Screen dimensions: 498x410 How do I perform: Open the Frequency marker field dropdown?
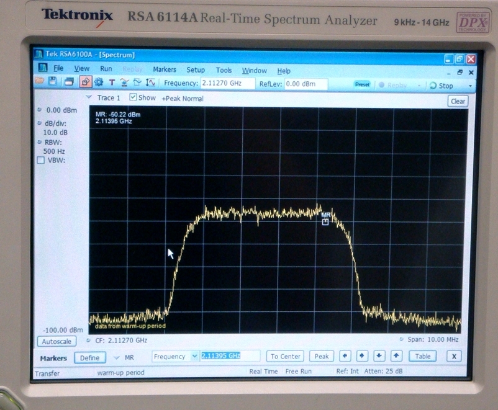[x=195, y=357]
